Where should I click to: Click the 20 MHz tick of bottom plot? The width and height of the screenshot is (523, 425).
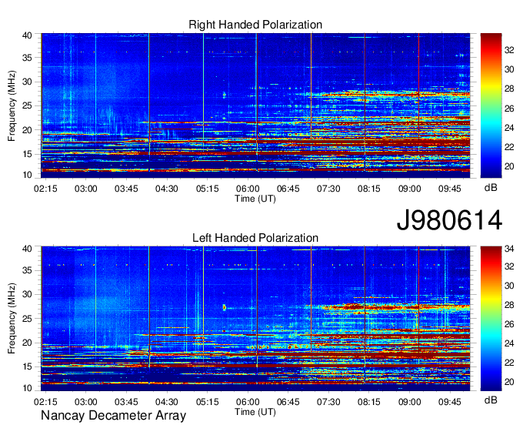(x=27, y=343)
